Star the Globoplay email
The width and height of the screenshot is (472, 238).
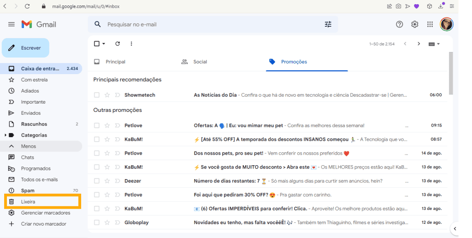pos(107,223)
